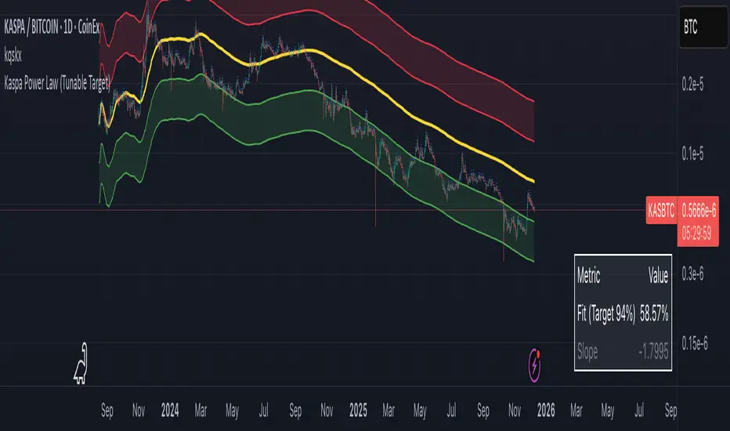Select the Kaspa Power Law indicator label

click(57, 83)
